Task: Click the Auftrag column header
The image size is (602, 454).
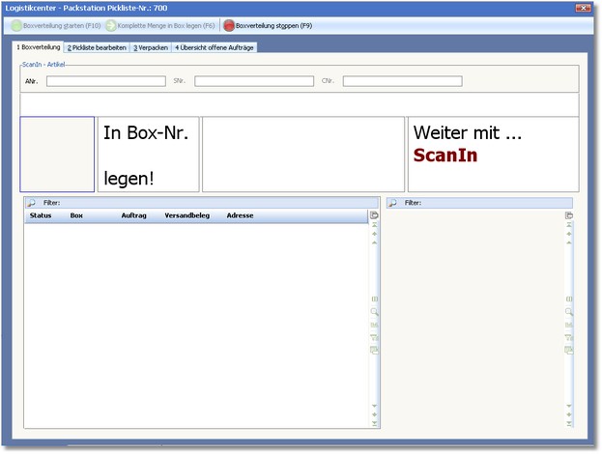Action: click(133, 215)
